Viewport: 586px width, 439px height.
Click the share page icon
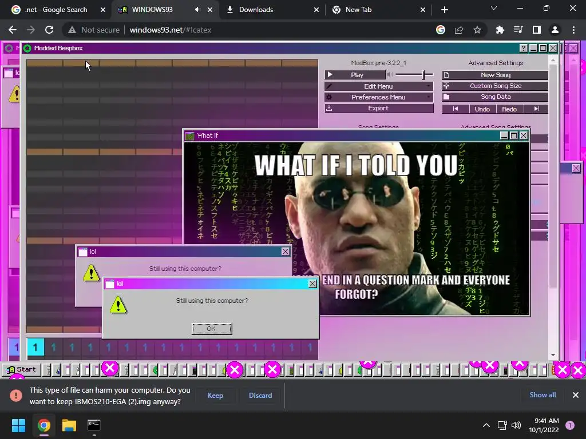click(x=459, y=30)
